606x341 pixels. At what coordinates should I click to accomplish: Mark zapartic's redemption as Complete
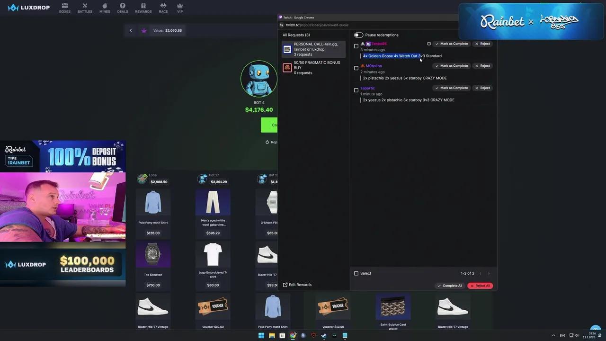(x=451, y=88)
